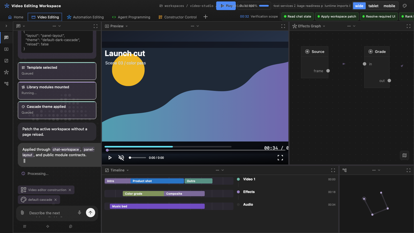
Task: Maximize the chat panel
Action: (95, 26)
